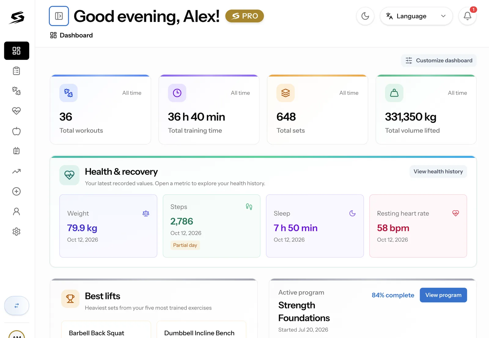The image size is (489, 338).
Task: Open notifications bell with badge
Action: coord(467,16)
